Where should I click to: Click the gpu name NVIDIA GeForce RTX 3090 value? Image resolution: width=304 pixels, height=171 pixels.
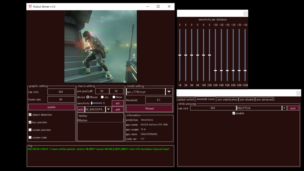coord(154,125)
